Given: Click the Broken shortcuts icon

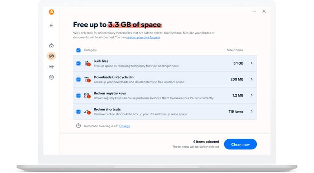Looking at the screenshot, I should 87,112.
